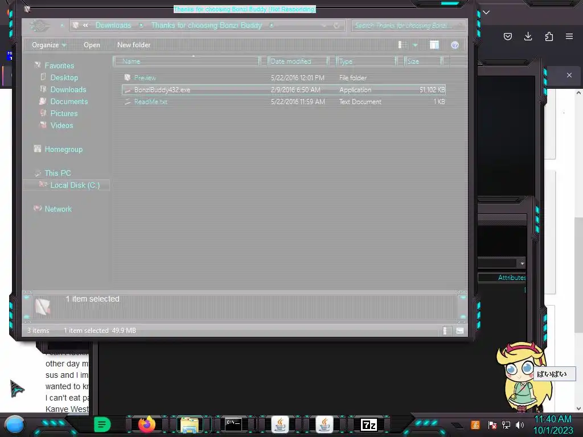Expand the address bar history dropdown
The width and height of the screenshot is (583, 437).
tap(324, 26)
